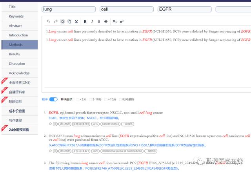Screen dimensions: 251x172
Task: Select the Introduction sidebar item
Action: coord(18,35)
